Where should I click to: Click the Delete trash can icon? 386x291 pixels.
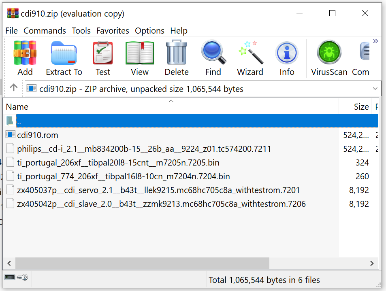pyautogui.click(x=177, y=52)
